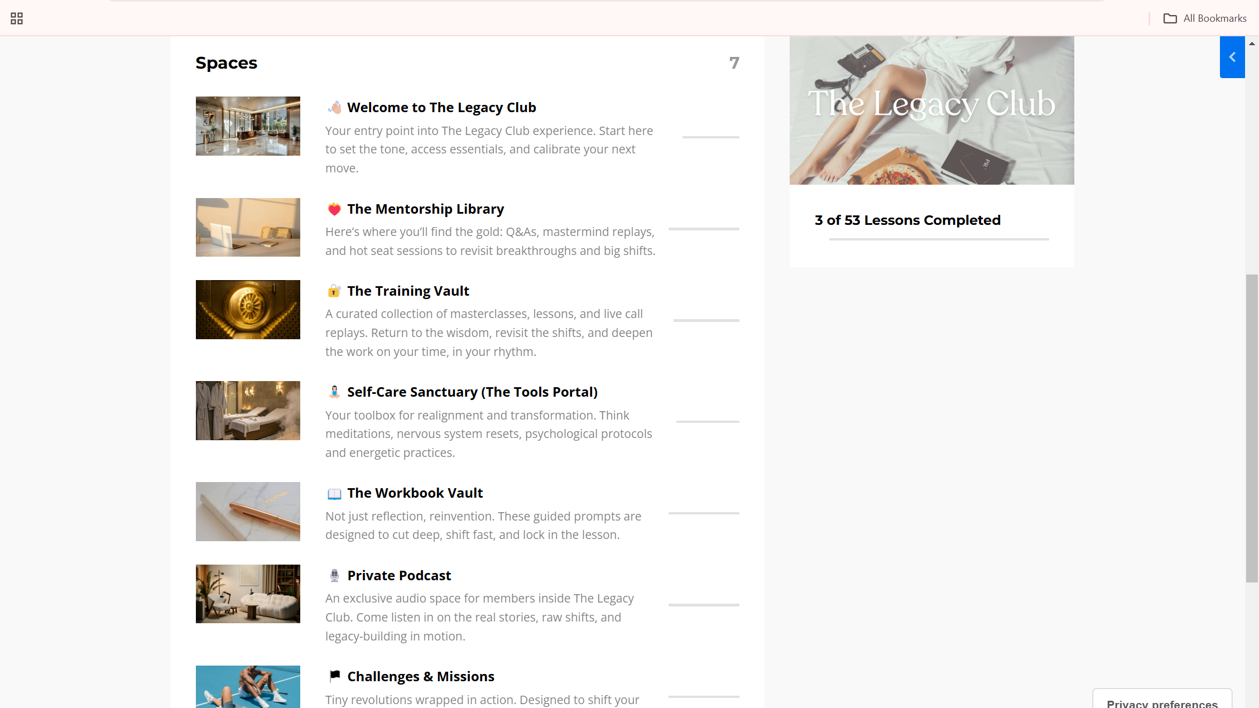The image size is (1259, 708).
Task: Click The Legacy Club banner image
Action: click(x=931, y=110)
